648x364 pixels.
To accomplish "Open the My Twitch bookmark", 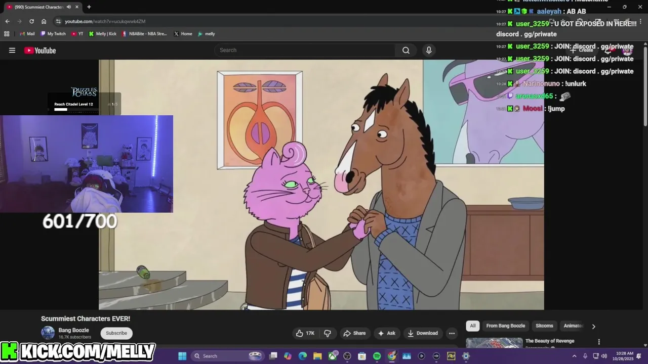I will [x=52, y=34].
